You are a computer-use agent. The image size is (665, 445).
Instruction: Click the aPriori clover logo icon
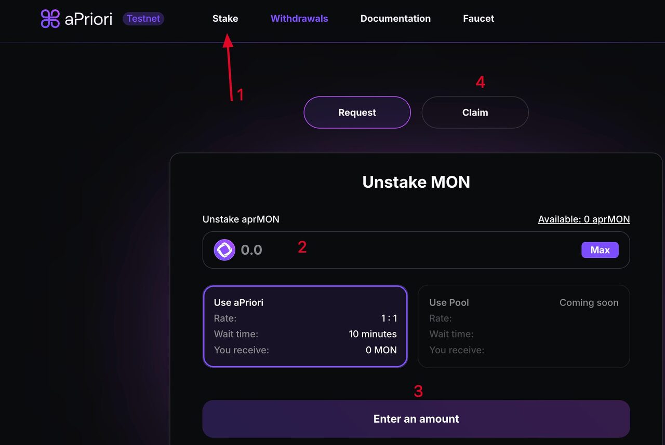coord(50,19)
